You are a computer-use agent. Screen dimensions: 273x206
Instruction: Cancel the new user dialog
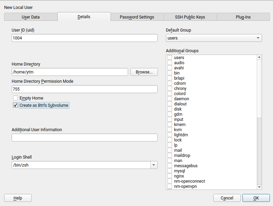point(227,198)
